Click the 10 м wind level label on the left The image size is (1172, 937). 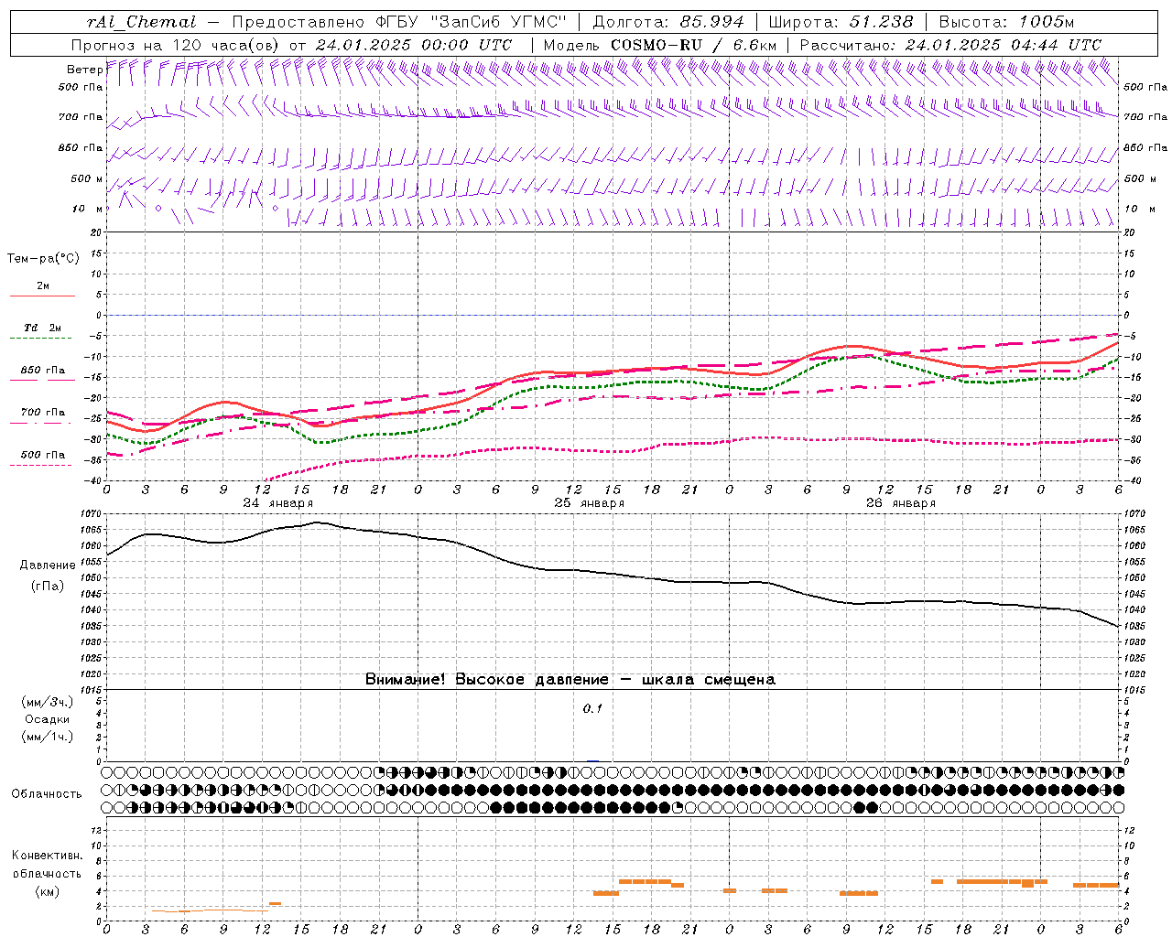pos(88,210)
